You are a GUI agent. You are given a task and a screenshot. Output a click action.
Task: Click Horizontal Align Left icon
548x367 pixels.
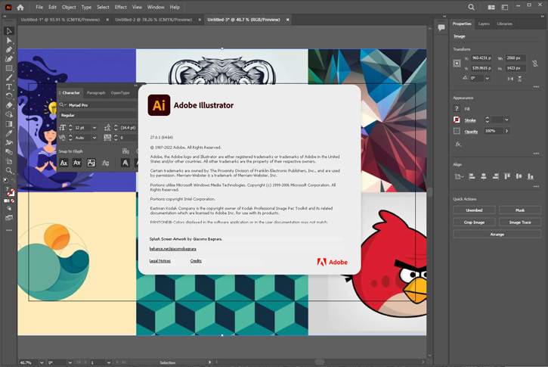(x=472, y=176)
